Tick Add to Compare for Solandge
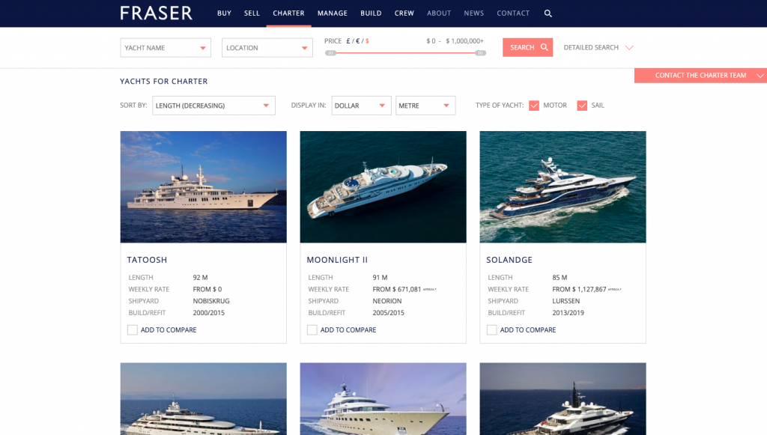The image size is (767, 435). click(491, 330)
